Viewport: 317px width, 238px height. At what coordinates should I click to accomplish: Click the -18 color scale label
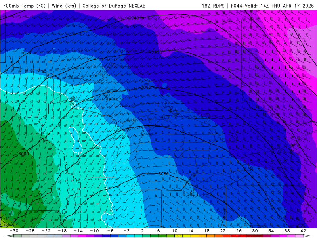[x=62, y=231]
